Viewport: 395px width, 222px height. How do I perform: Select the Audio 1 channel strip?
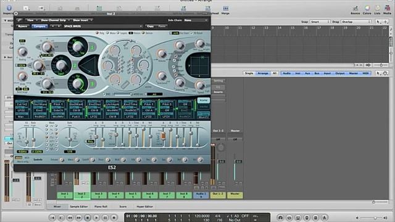(201, 195)
